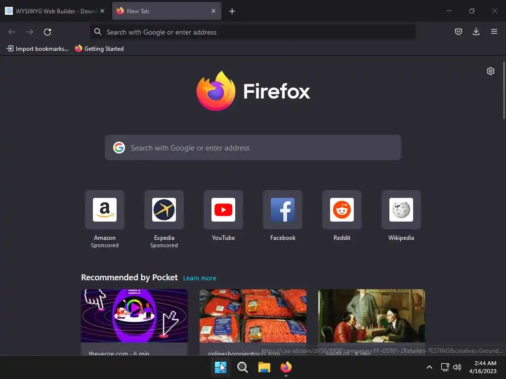Open the Downloads panel
The width and height of the screenshot is (506, 379).
coord(476,32)
